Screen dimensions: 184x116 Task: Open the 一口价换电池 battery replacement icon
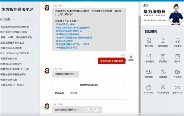[x=163, y=88]
